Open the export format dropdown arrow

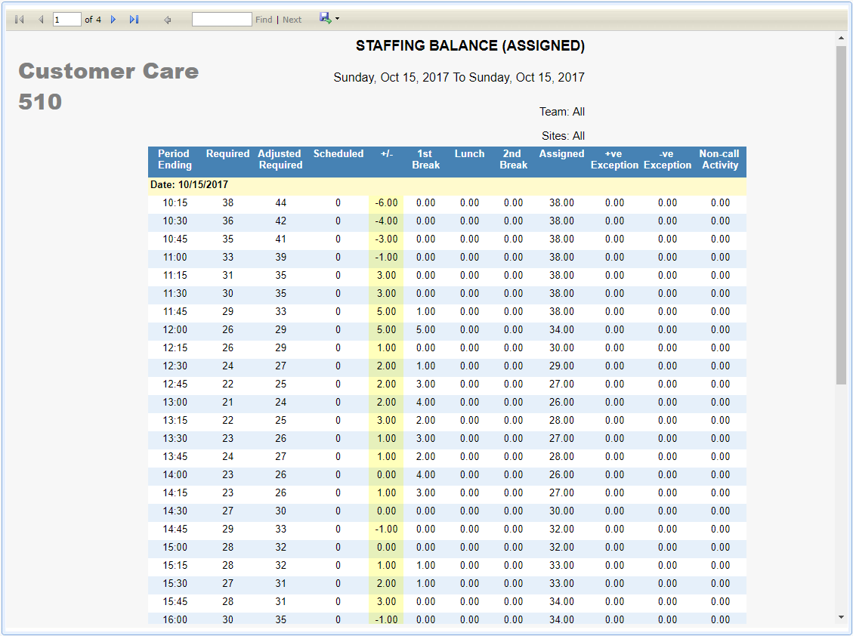point(337,19)
